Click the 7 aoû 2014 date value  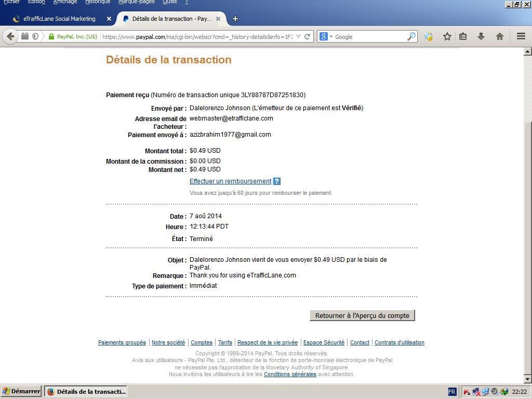click(206, 216)
